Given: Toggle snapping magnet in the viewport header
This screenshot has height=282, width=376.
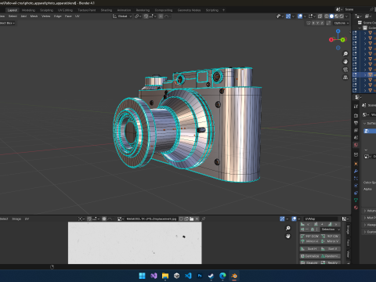Looking at the screenshot, I should (146, 16).
